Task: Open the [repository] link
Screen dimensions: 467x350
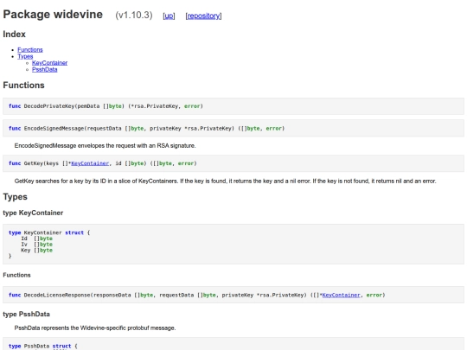Action: point(203,16)
